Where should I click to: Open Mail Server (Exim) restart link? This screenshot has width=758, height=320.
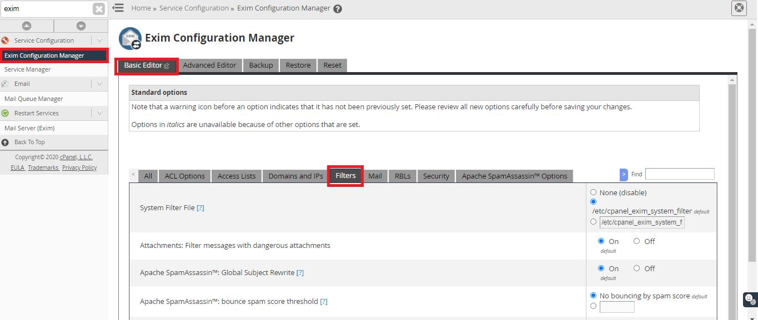[29, 128]
